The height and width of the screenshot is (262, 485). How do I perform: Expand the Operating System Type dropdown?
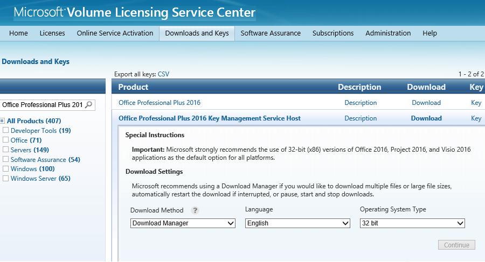pyautogui.click(x=412, y=223)
